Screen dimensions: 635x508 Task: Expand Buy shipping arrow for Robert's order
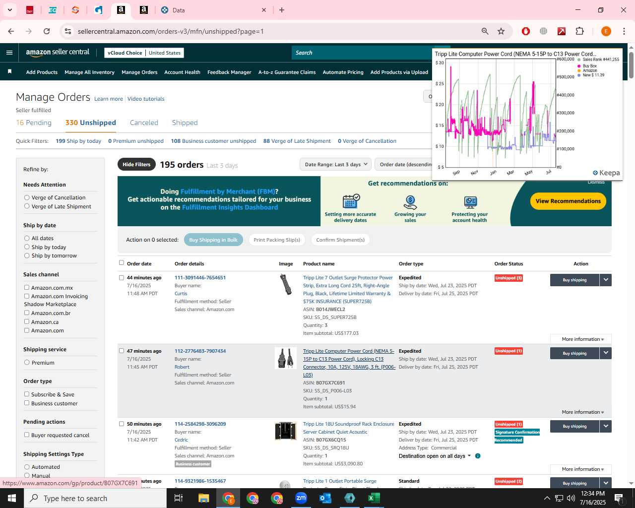pos(606,353)
